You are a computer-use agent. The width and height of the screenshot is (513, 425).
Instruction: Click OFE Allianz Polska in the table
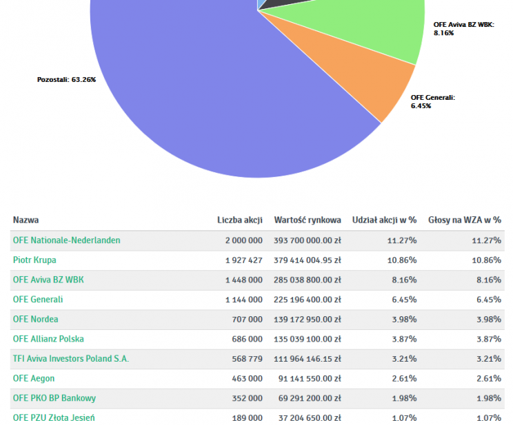[48, 339]
